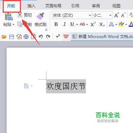
Task: Open the clipboard group dialog launcher
Action: click(x=46, y=30)
